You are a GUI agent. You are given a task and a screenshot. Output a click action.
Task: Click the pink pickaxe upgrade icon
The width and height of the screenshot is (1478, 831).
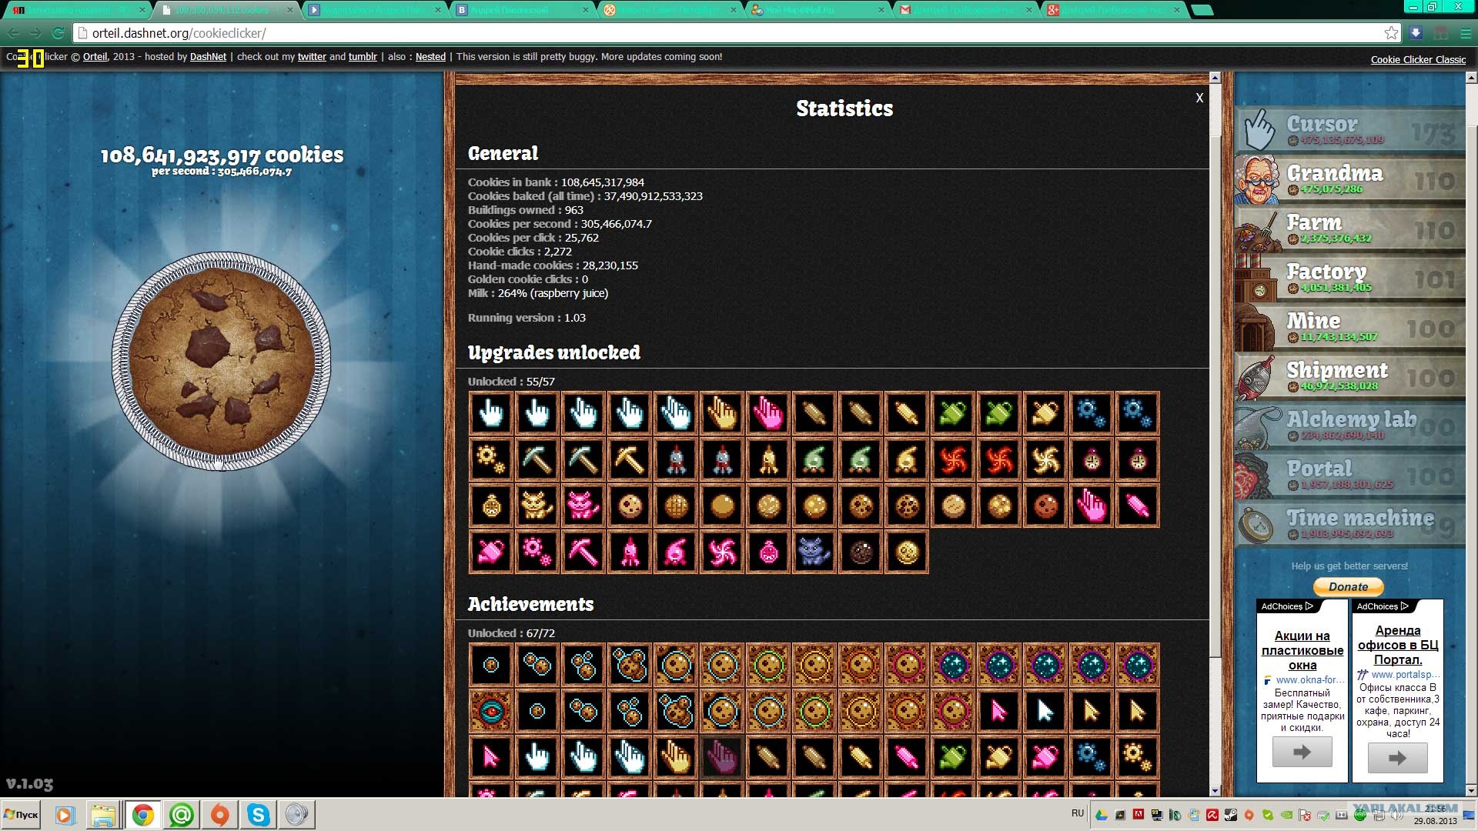[584, 552]
